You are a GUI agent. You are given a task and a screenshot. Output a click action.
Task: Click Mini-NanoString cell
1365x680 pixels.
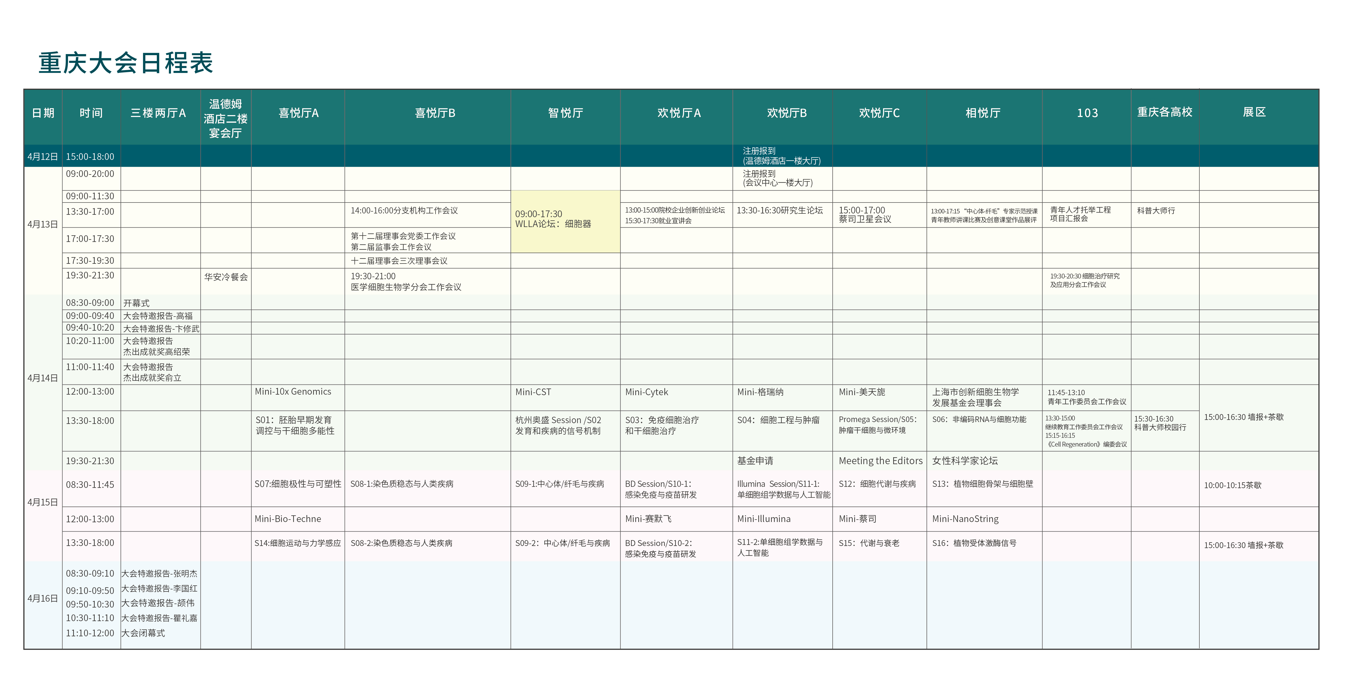965,519
